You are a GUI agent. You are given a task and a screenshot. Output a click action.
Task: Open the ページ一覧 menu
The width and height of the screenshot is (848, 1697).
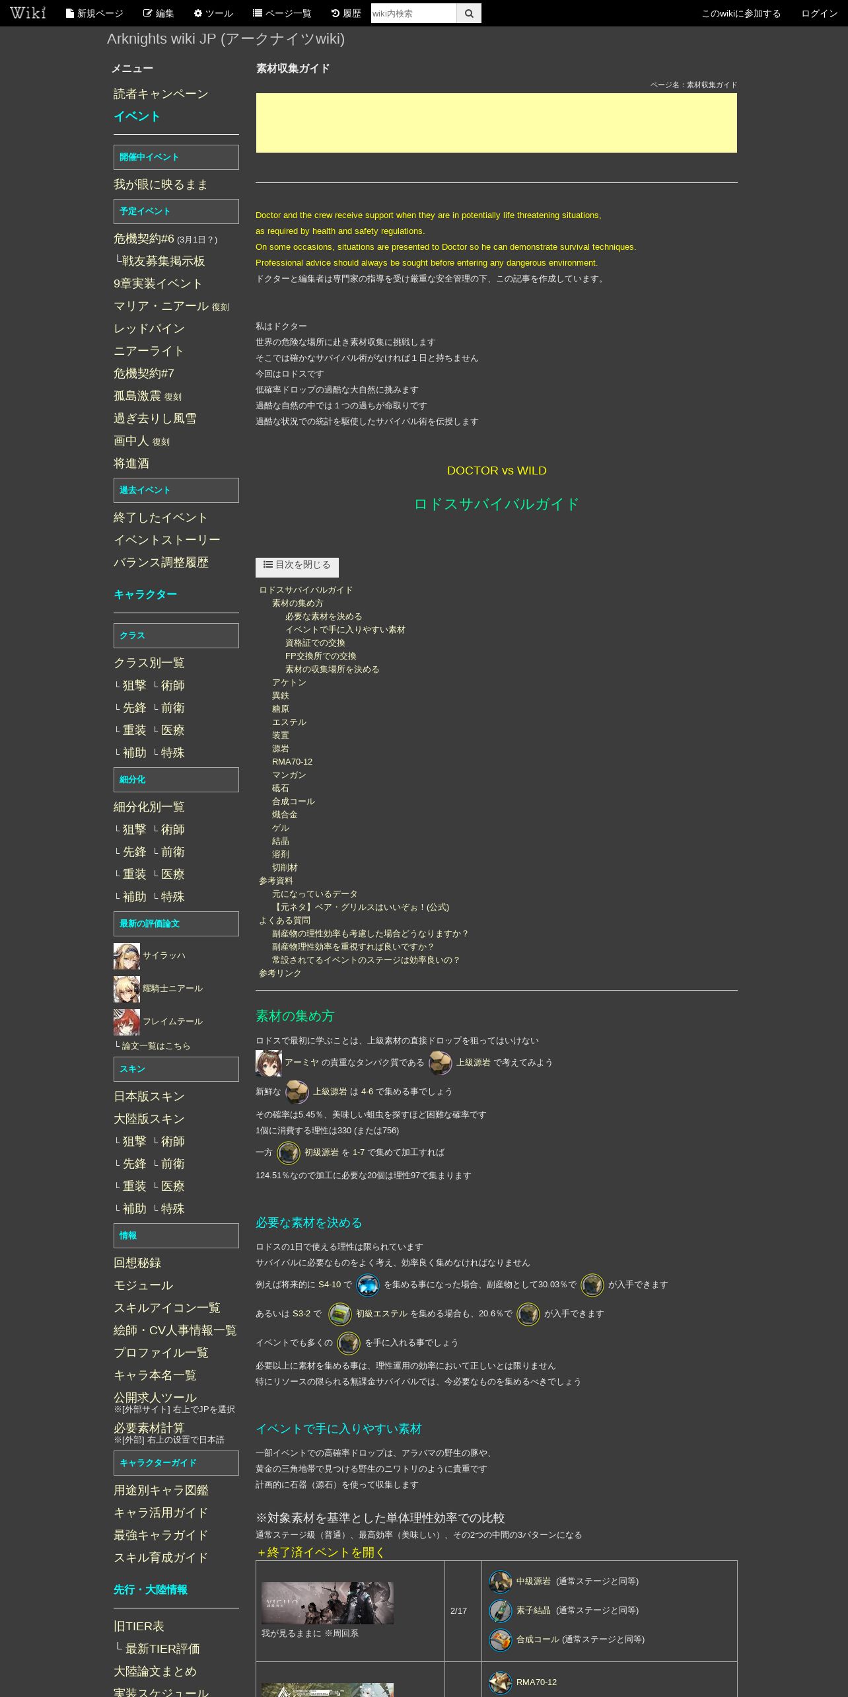pyautogui.click(x=282, y=13)
